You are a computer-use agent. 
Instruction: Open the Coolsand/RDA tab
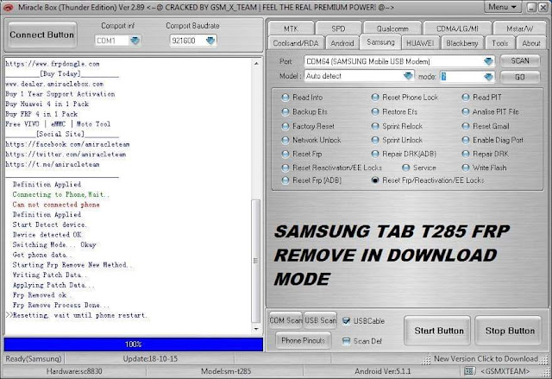pos(296,43)
